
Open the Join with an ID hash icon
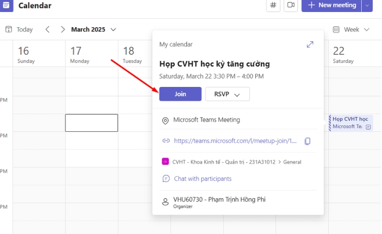click(x=273, y=5)
